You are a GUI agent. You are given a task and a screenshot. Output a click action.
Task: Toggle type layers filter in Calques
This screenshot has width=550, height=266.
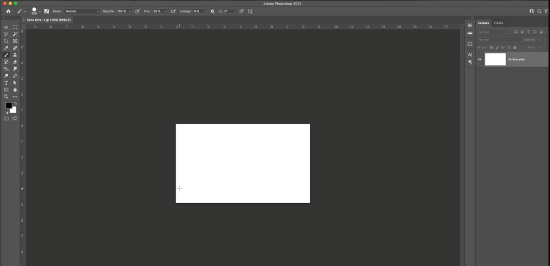528,32
